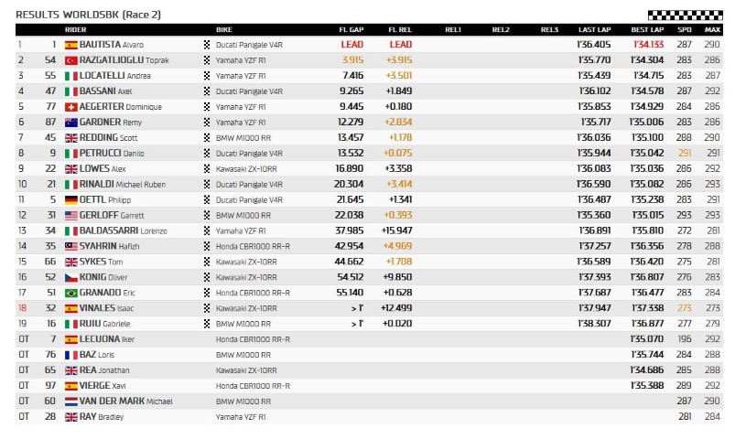The height and width of the screenshot is (439, 735).
Task: Click the Brazilian flag beside GRANADO
Action: (70, 293)
